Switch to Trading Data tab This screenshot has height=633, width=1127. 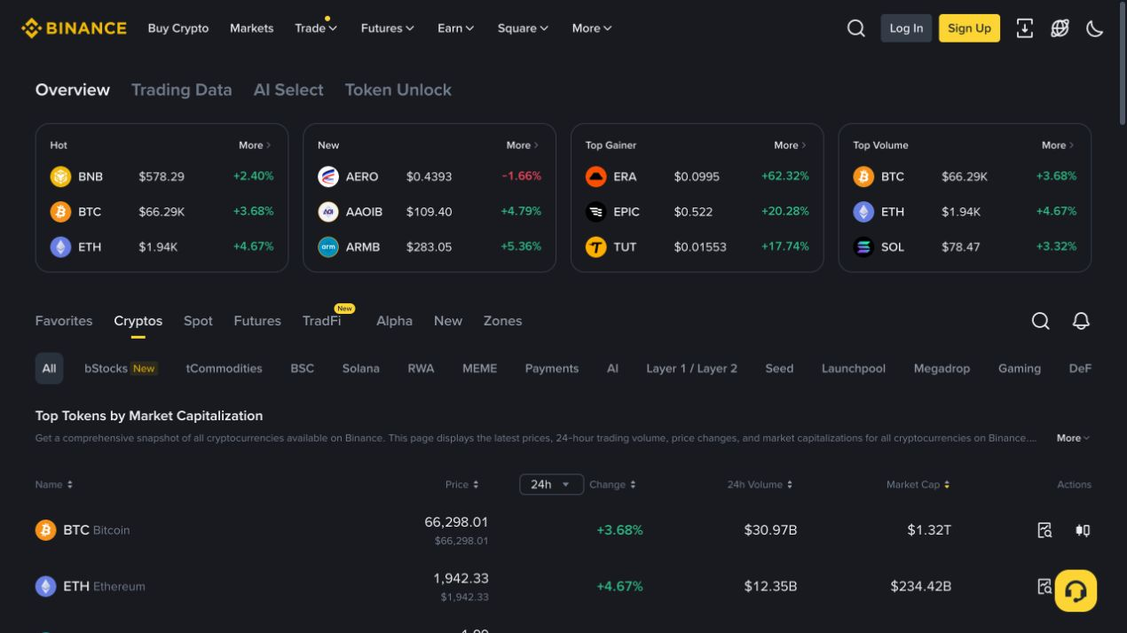point(182,90)
